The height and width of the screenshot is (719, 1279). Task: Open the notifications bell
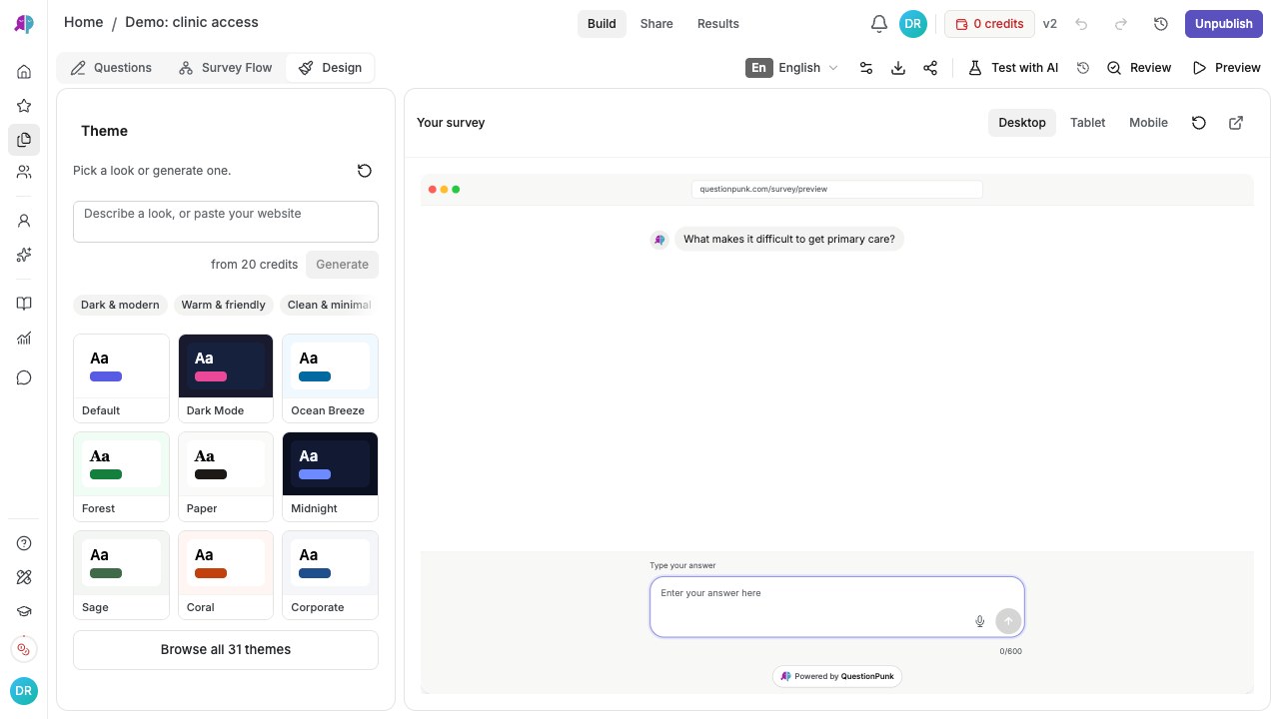(x=879, y=24)
